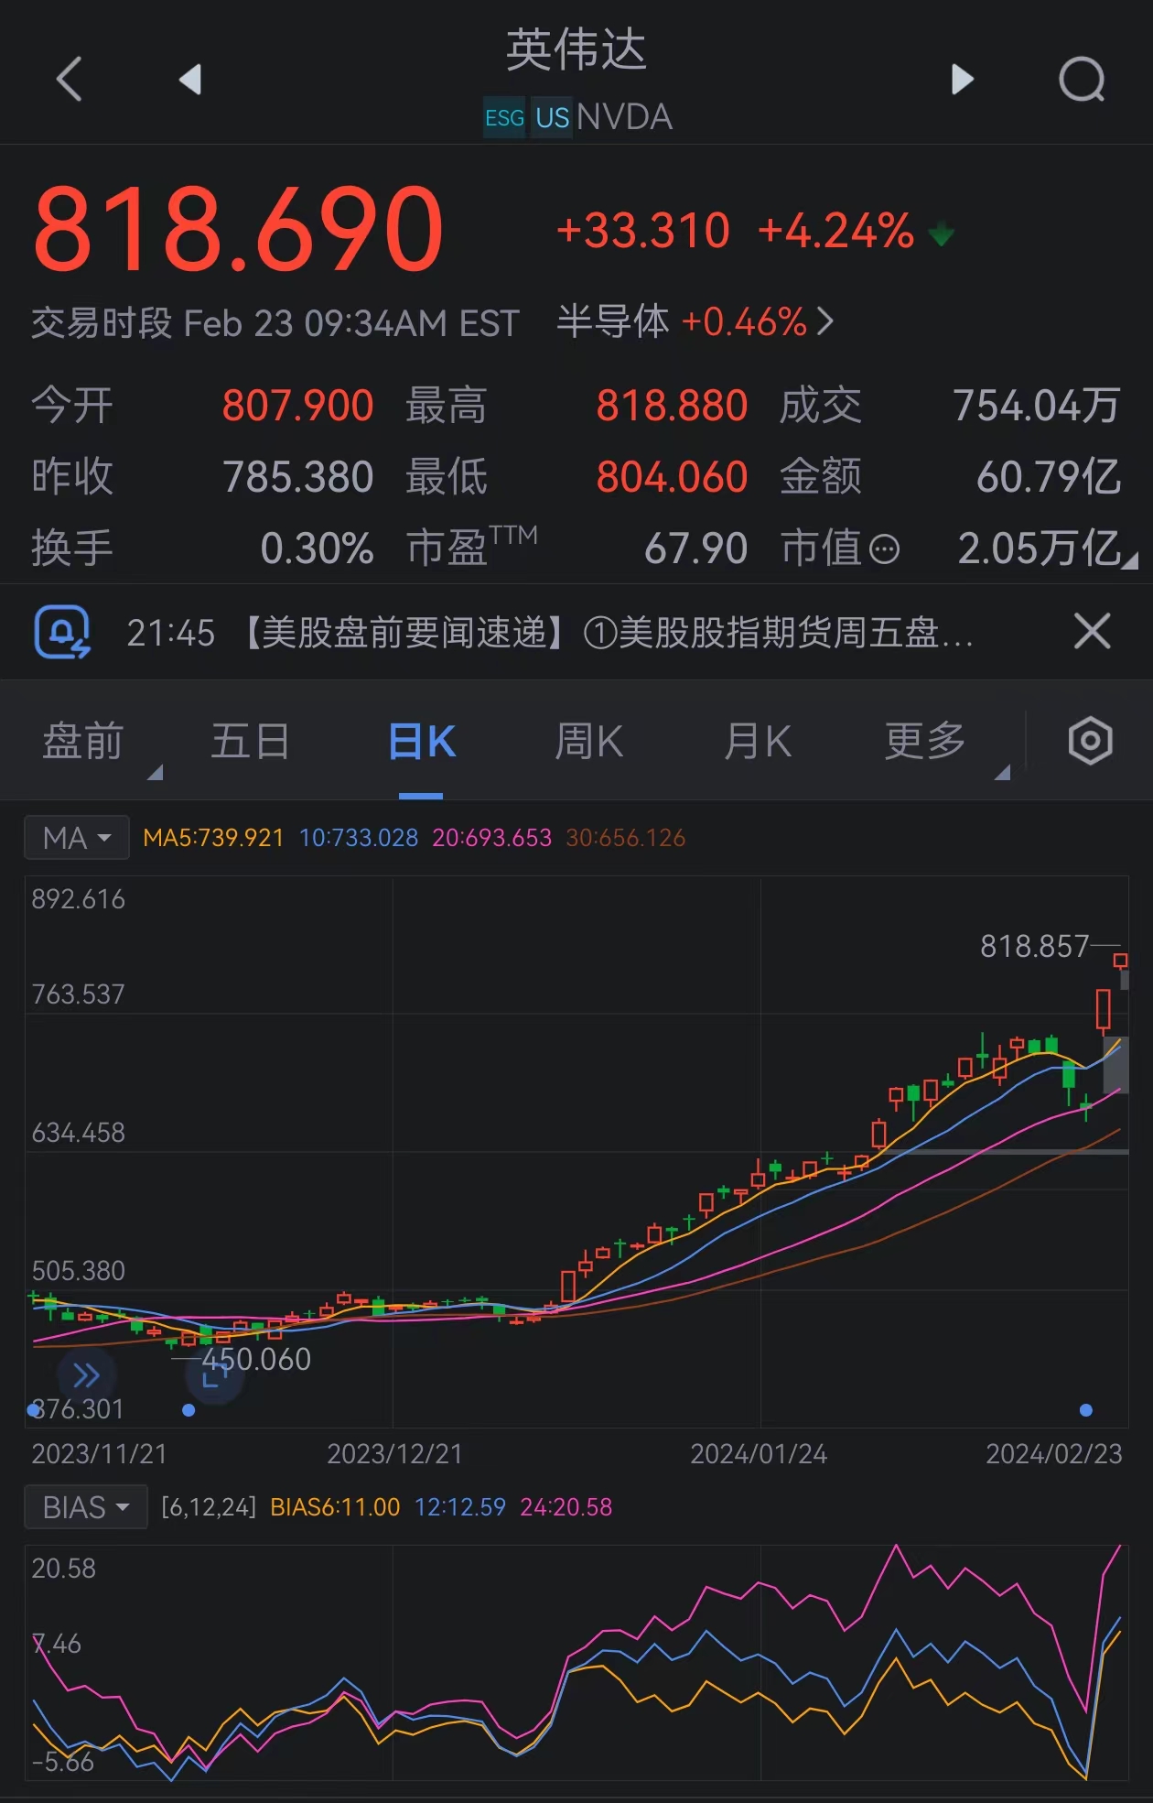
Task: Tap the [6,12,24] BIAS parameters
Action: [x=209, y=1507]
